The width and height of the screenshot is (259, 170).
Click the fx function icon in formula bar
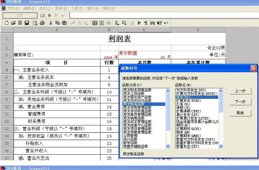pos(50,15)
